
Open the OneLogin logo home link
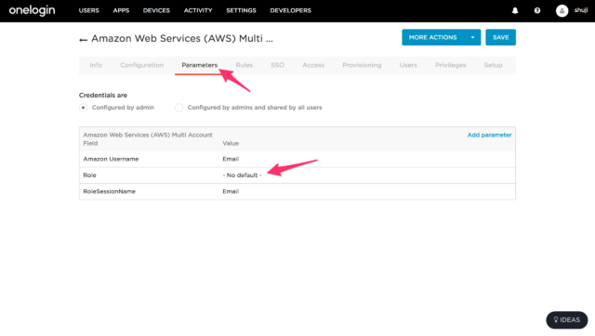point(32,10)
